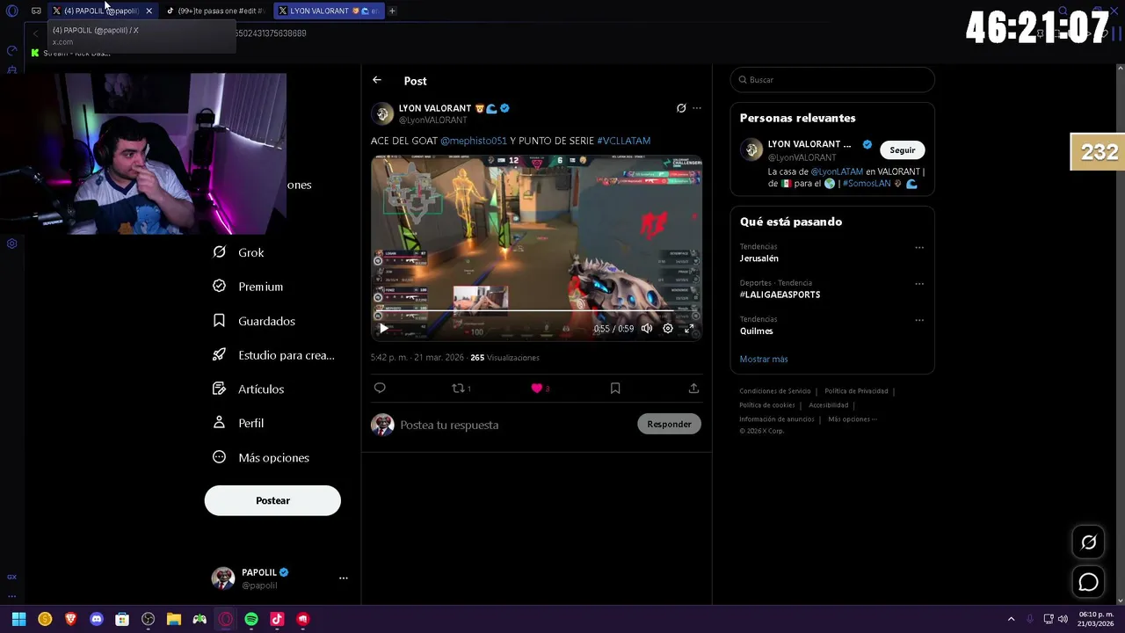The width and height of the screenshot is (1125, 633).
Task: Click the Postear button
Action: tap(272, 500)
